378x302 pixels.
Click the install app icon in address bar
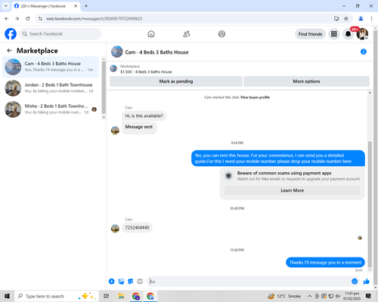[336, 18]
